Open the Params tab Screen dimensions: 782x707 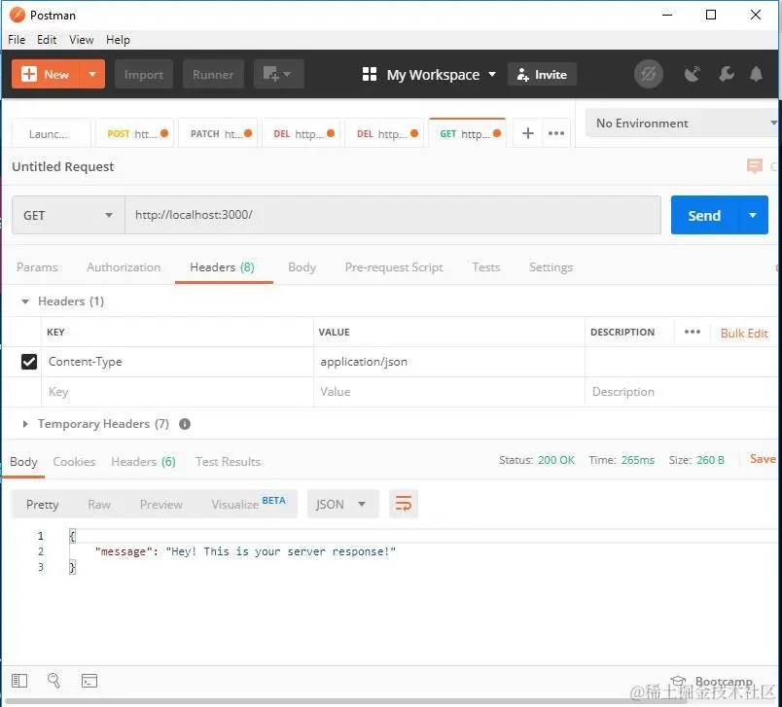point(37,267)
